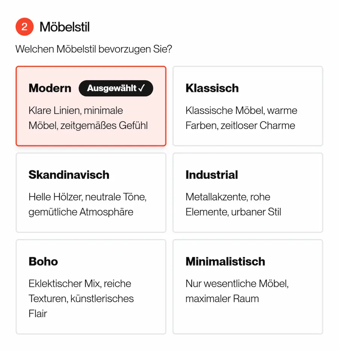This screenshot has width=339, height=351.
Task: Choose the Skandinavisch style option
Action: (x=91, y=193)
